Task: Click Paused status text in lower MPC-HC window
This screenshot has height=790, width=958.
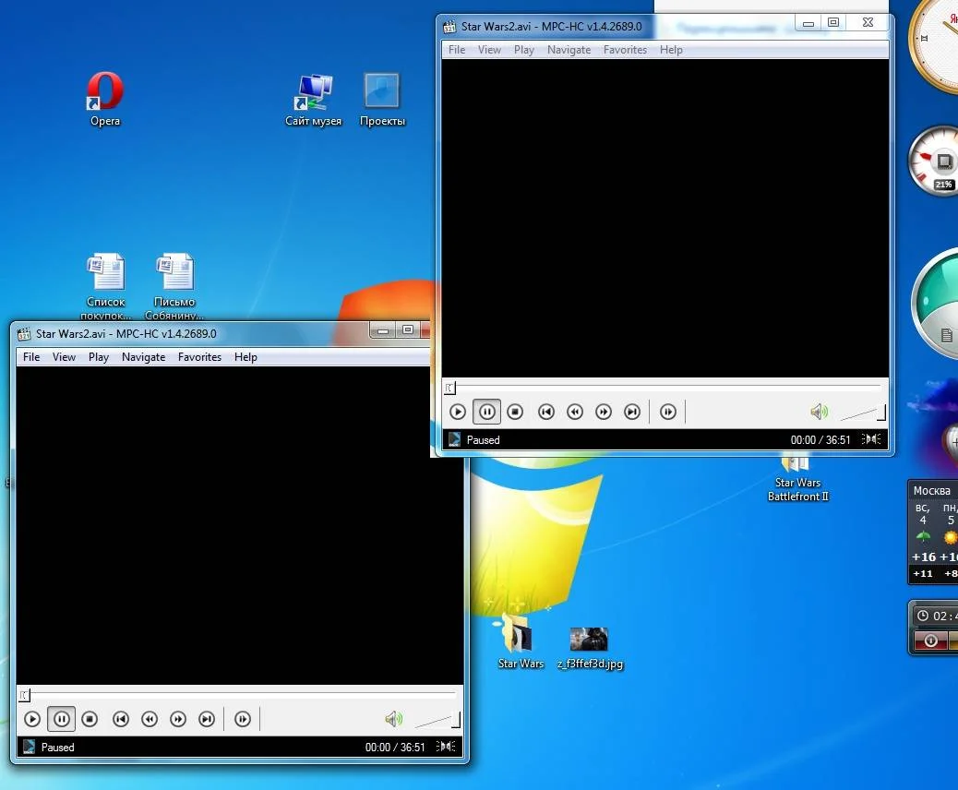Action: point(57,748)
